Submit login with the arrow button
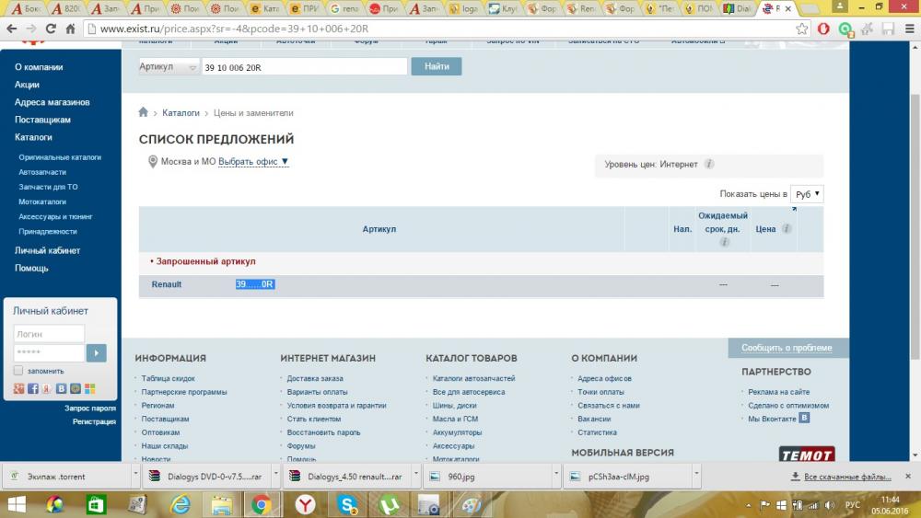The image size is (921, 518). [97, 352]
